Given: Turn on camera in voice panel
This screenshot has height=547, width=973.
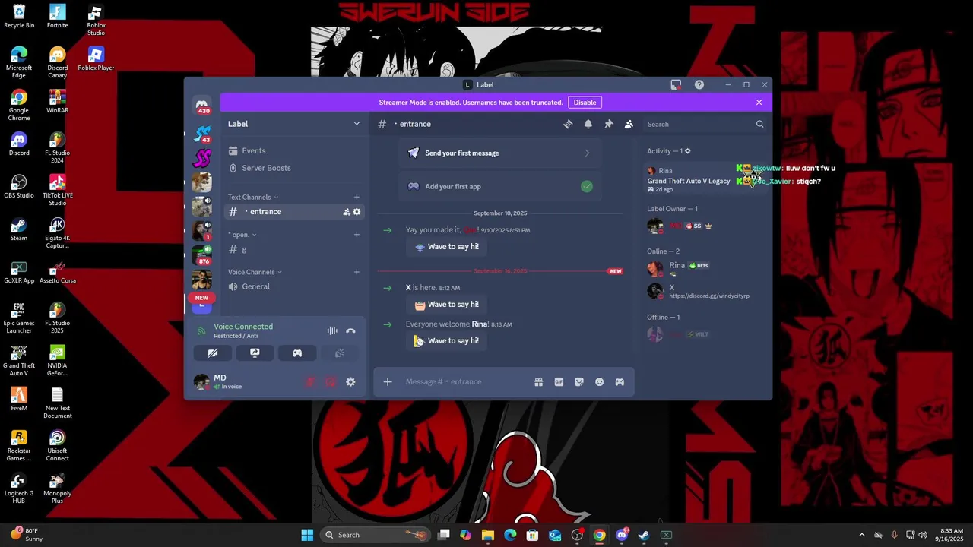Looking at the screenshot, I should [x=213, y=353].
